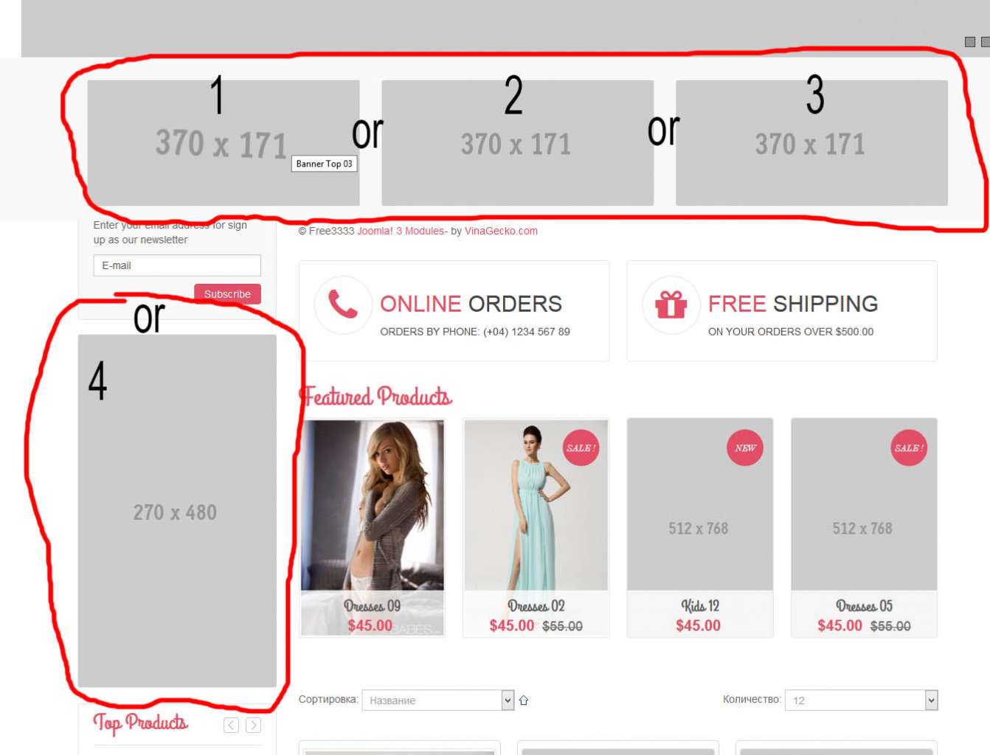The image size is (990, 755).
Task: Open the Dresses 02 product image
Action: [536, 505]
